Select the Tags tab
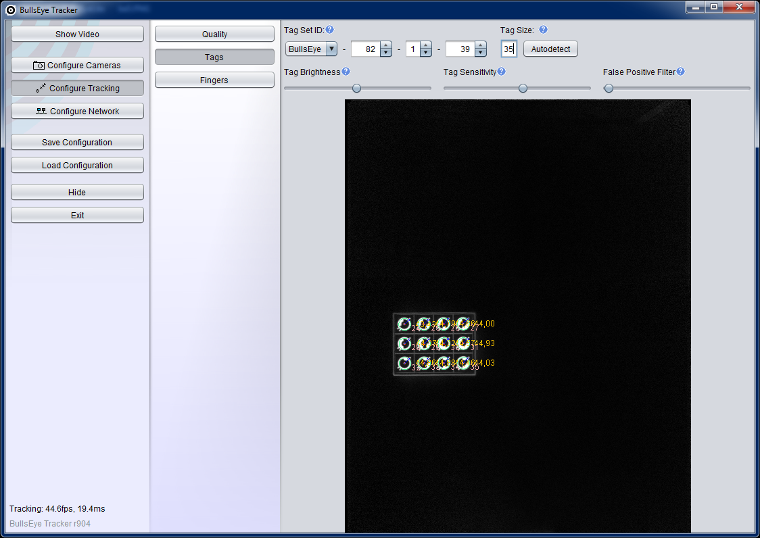 click(x=214, y=57)
